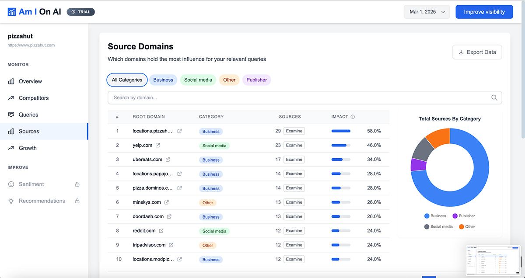Filter sources by Social media category

198,80
